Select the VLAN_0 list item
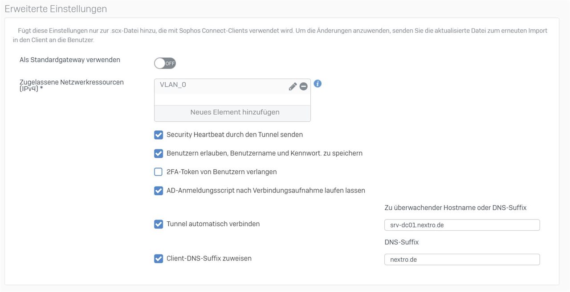570x292 pixels. (214, 85)
